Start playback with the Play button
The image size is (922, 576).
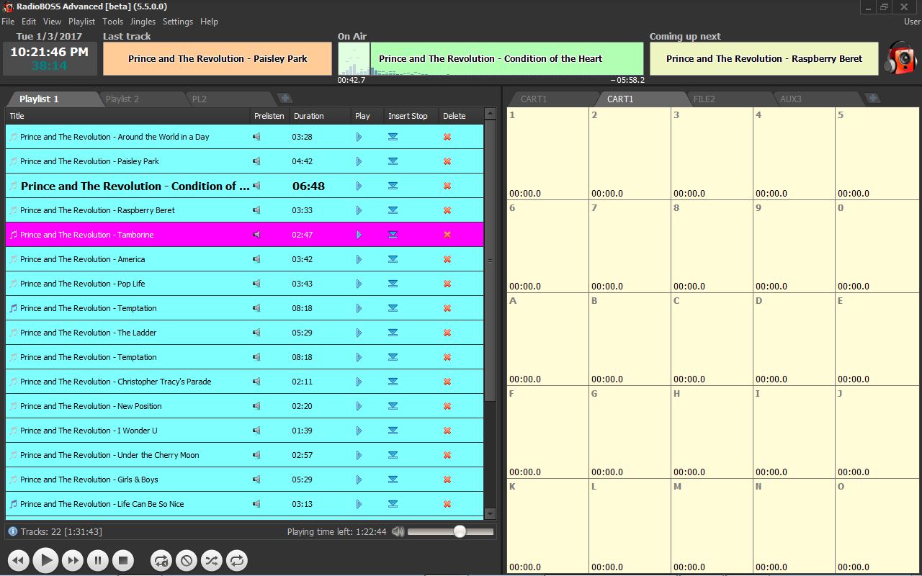pyautogui.click(x=45, y=559)
